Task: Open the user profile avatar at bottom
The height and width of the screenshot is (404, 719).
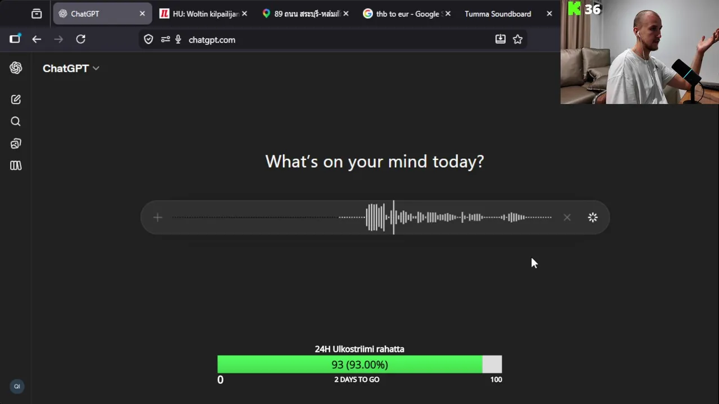Action: pyautogui.click(x=17, y=386)
